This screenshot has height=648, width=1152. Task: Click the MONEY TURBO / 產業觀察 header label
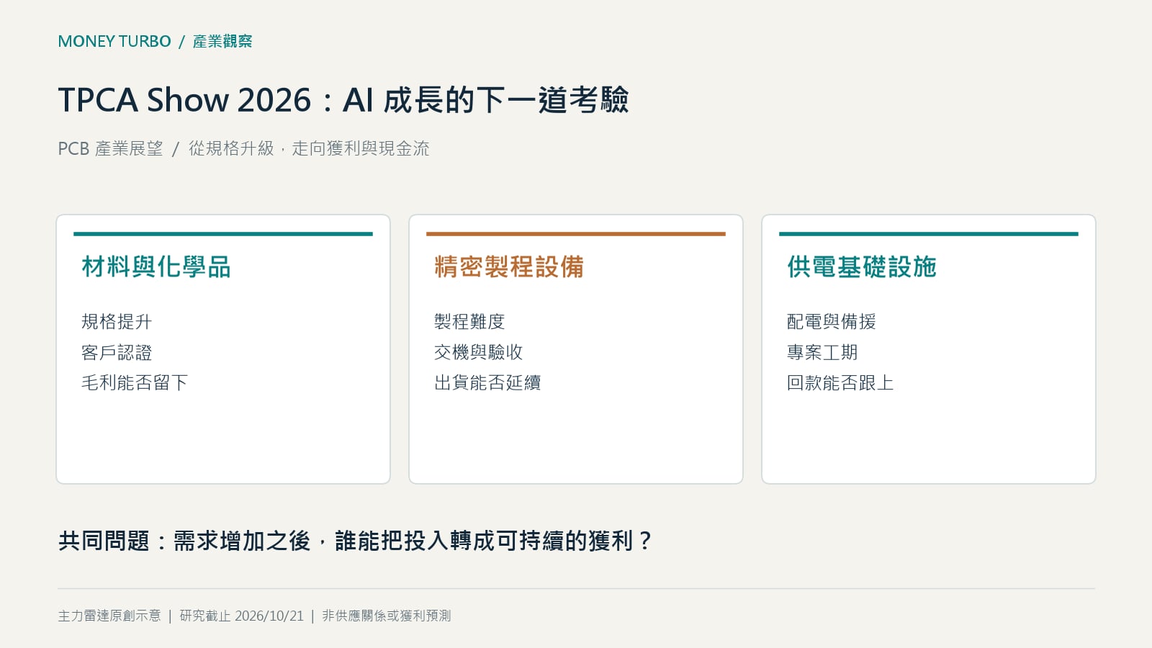[x=155, y=41]
